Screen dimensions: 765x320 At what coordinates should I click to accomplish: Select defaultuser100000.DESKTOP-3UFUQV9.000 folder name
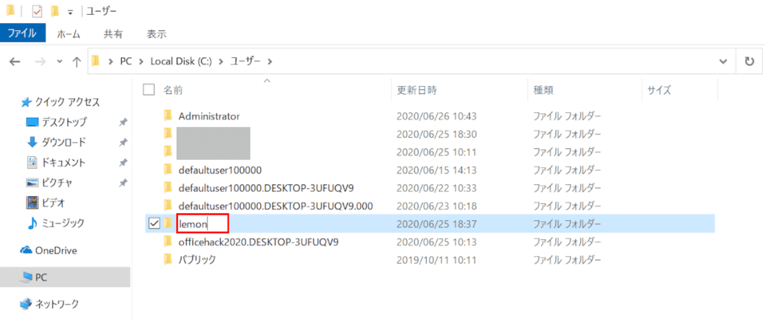(x=276, y=206)
